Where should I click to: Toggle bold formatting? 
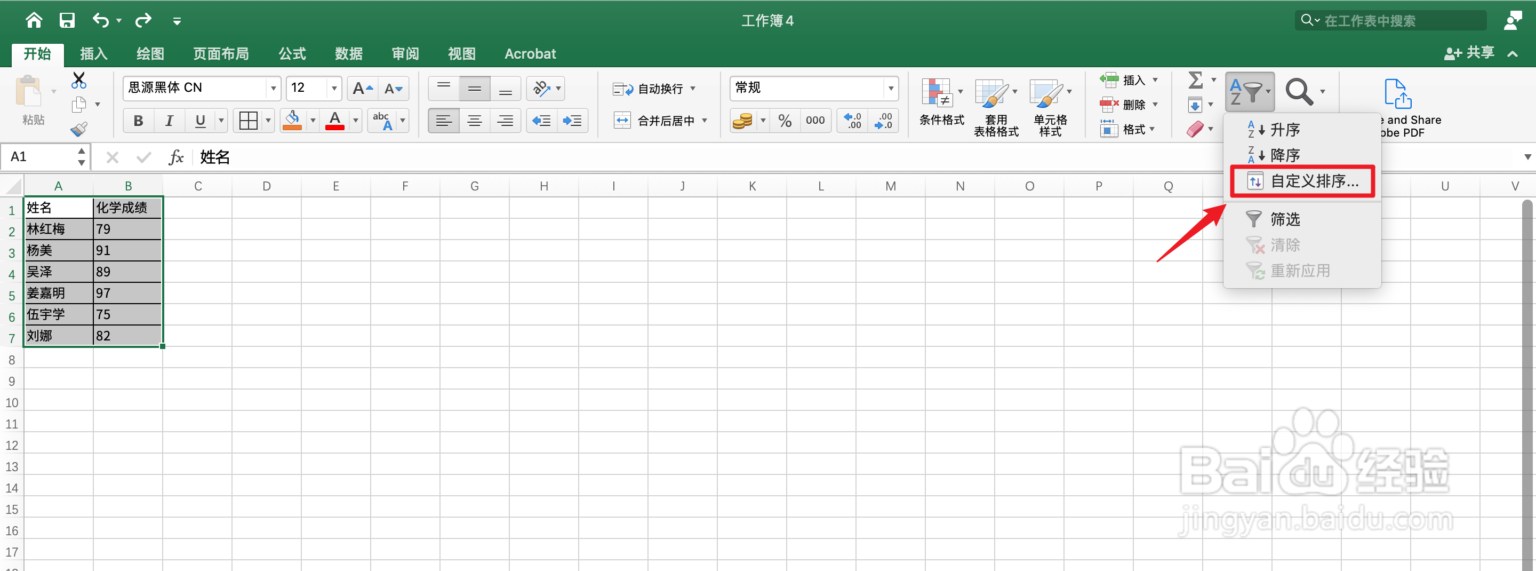(138, 121)
